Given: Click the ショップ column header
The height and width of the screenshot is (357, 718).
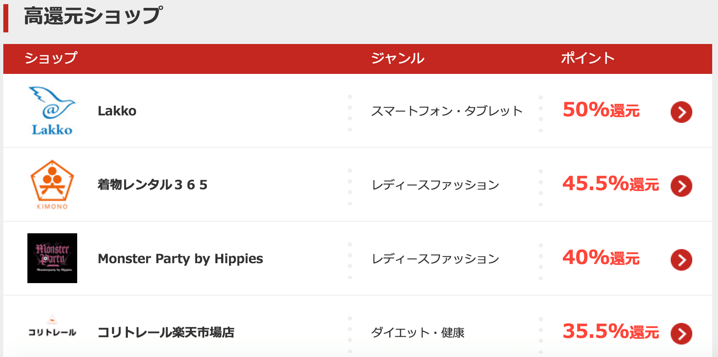Looking at the screenshot, I should 51,58.
